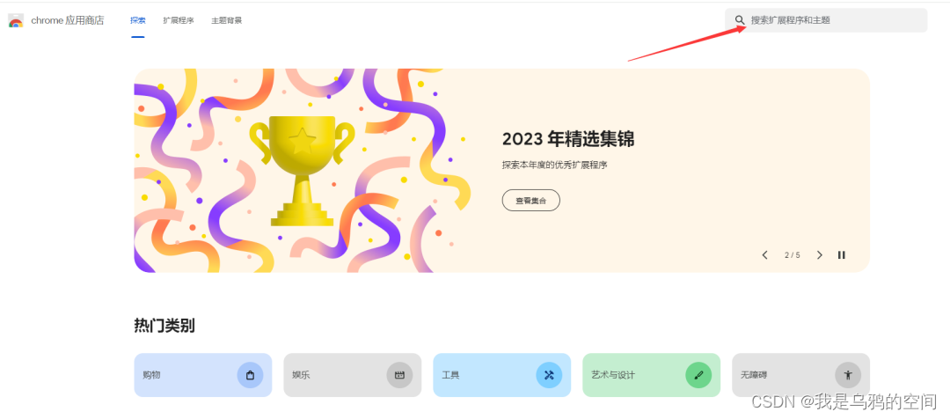The height and width of the screenshot is (419, 950).
Task: Click the 2023 年精选集锦 heading
Action: pyautogui.click(x=568, y=139)
